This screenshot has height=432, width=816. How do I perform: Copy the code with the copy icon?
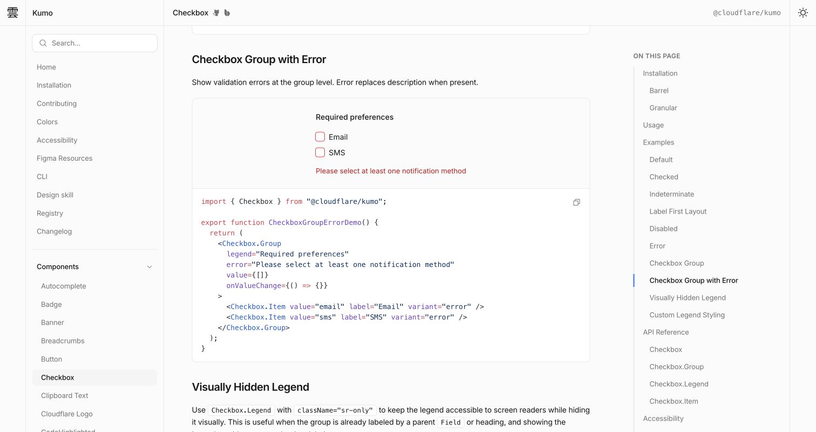pos(576,202)
